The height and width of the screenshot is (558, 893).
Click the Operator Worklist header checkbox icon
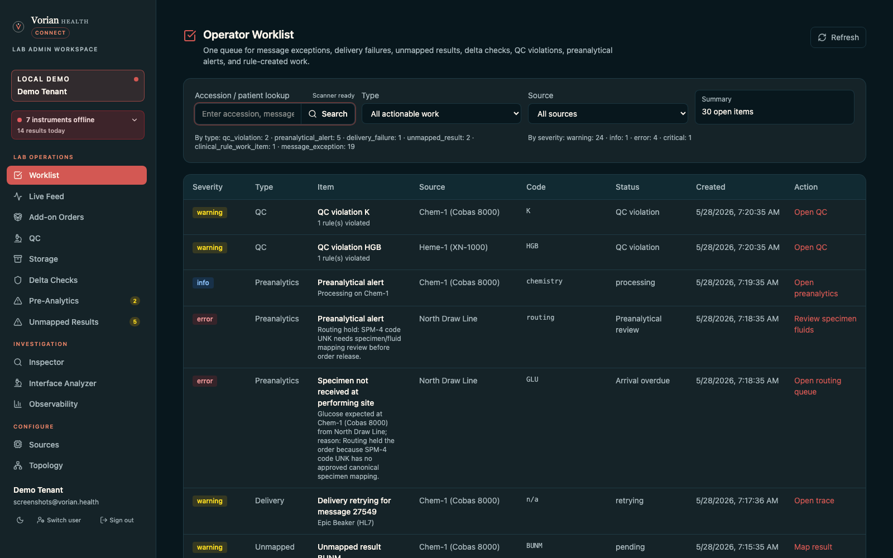(190, 36)
